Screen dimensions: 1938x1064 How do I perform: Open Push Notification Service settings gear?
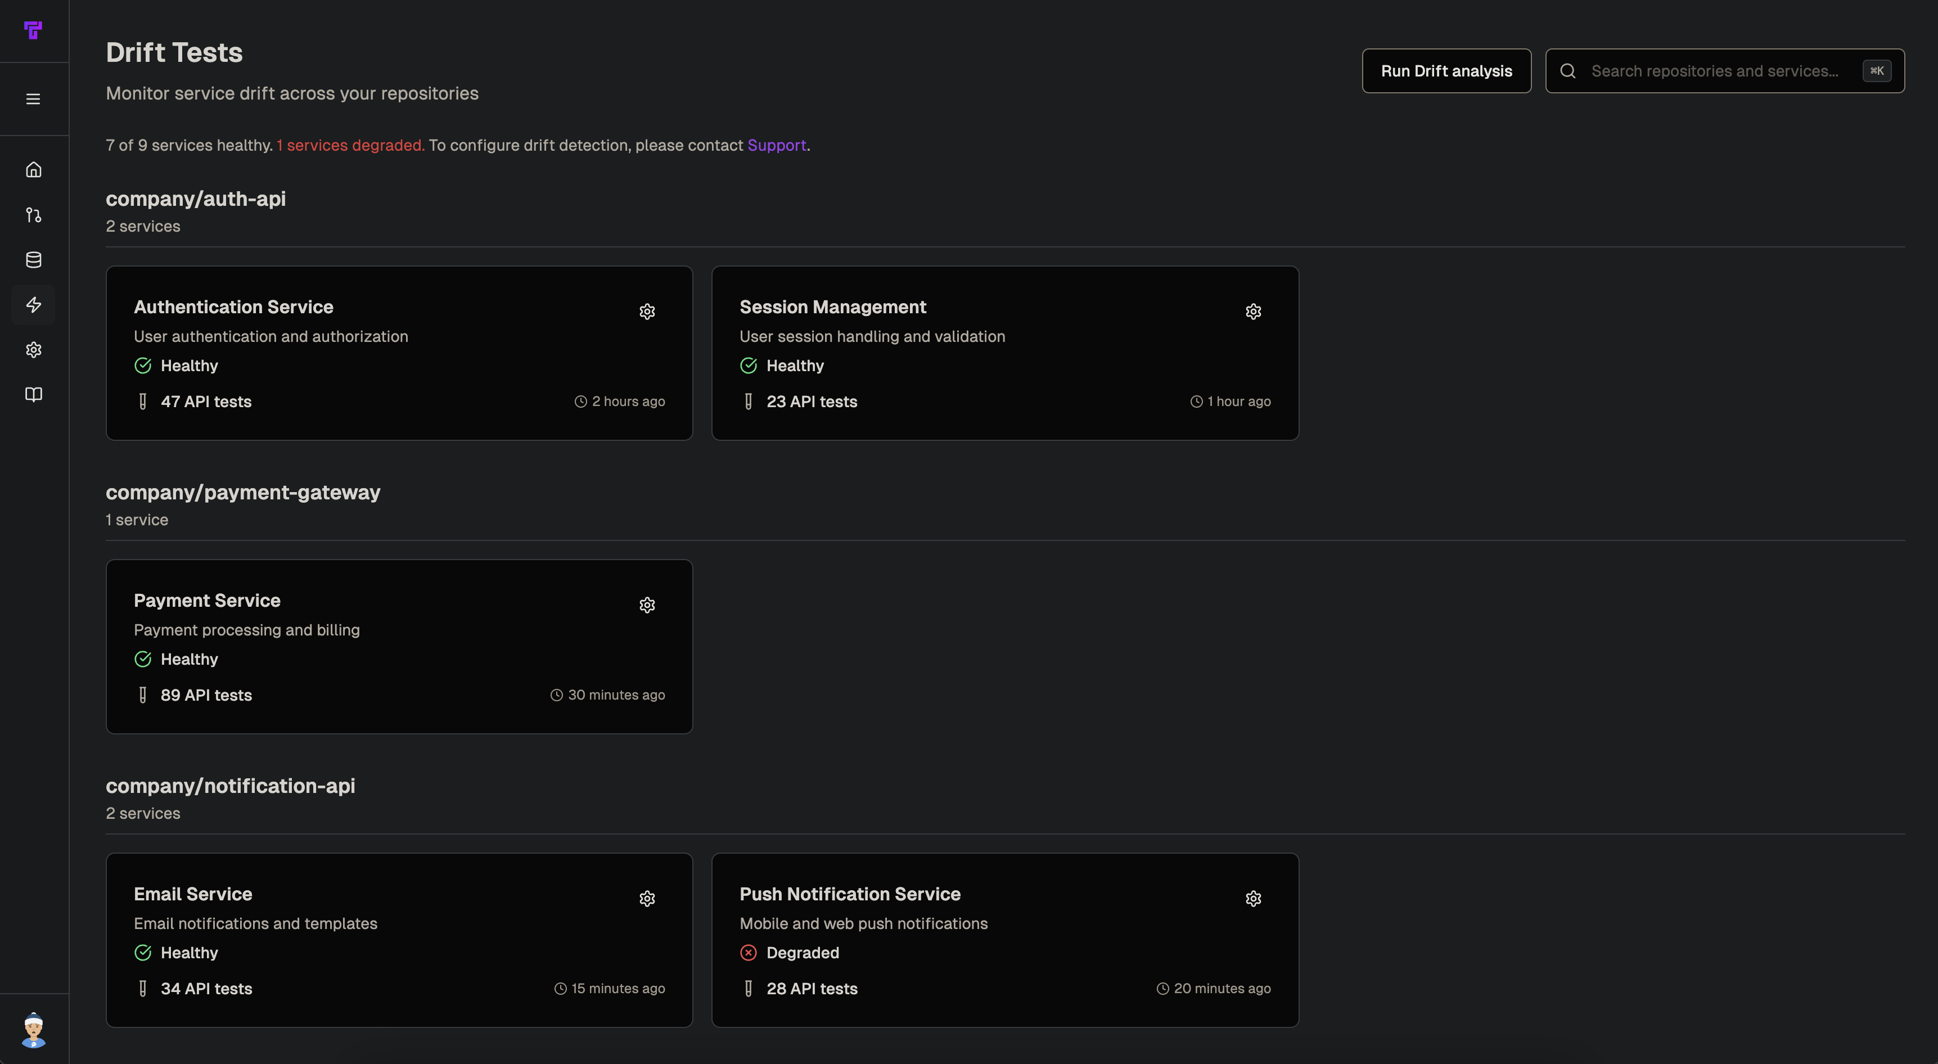click(x=1252, y=898)
